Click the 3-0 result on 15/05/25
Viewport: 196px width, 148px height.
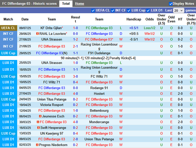point(75,77)
